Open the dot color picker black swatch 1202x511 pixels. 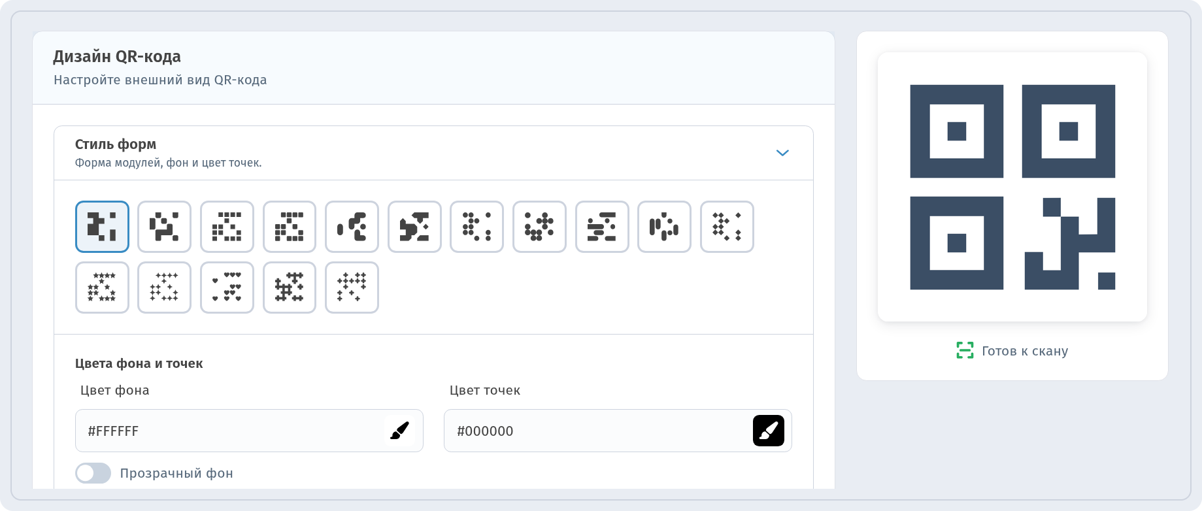pyautogui.click(x=769, y=431)
